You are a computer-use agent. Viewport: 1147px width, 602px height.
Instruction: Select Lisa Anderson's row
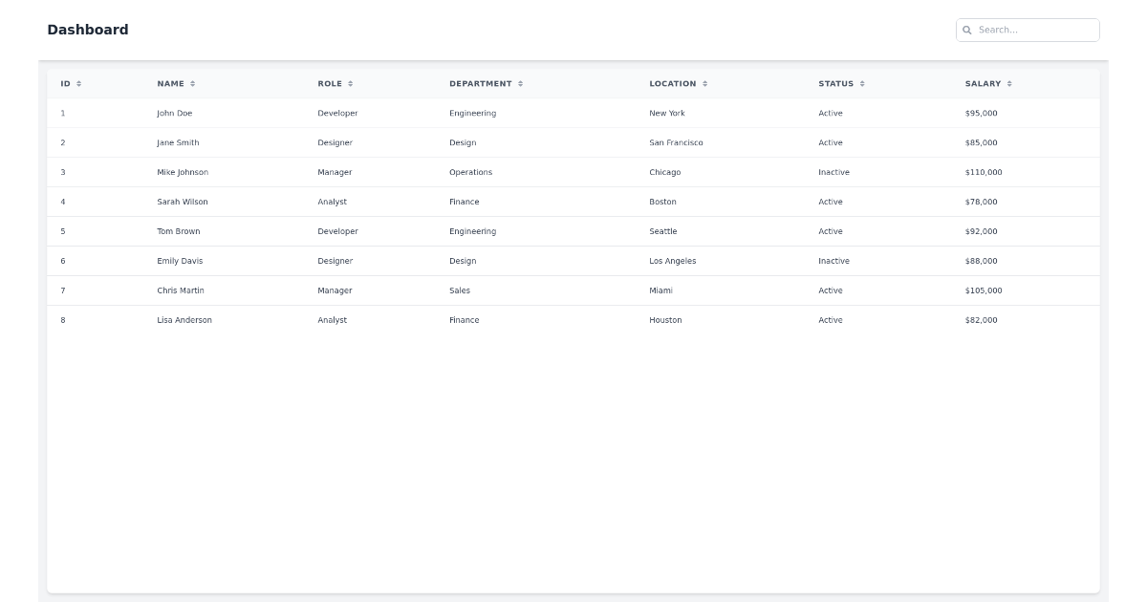tap(382, 320)
